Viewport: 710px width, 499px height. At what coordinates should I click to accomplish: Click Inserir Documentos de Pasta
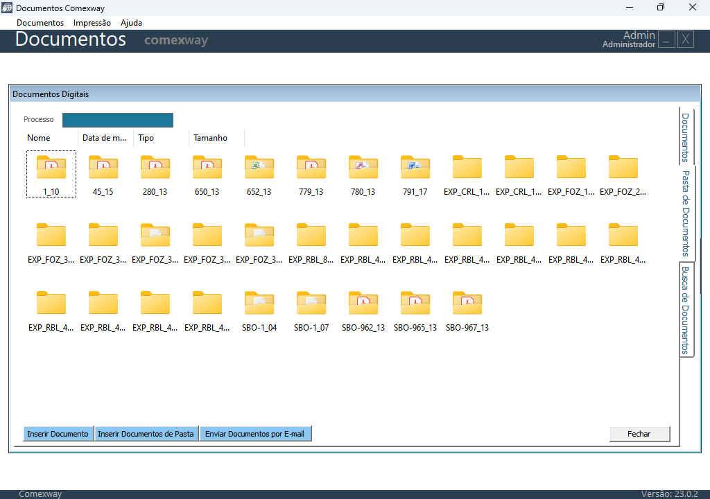point(146,434)
